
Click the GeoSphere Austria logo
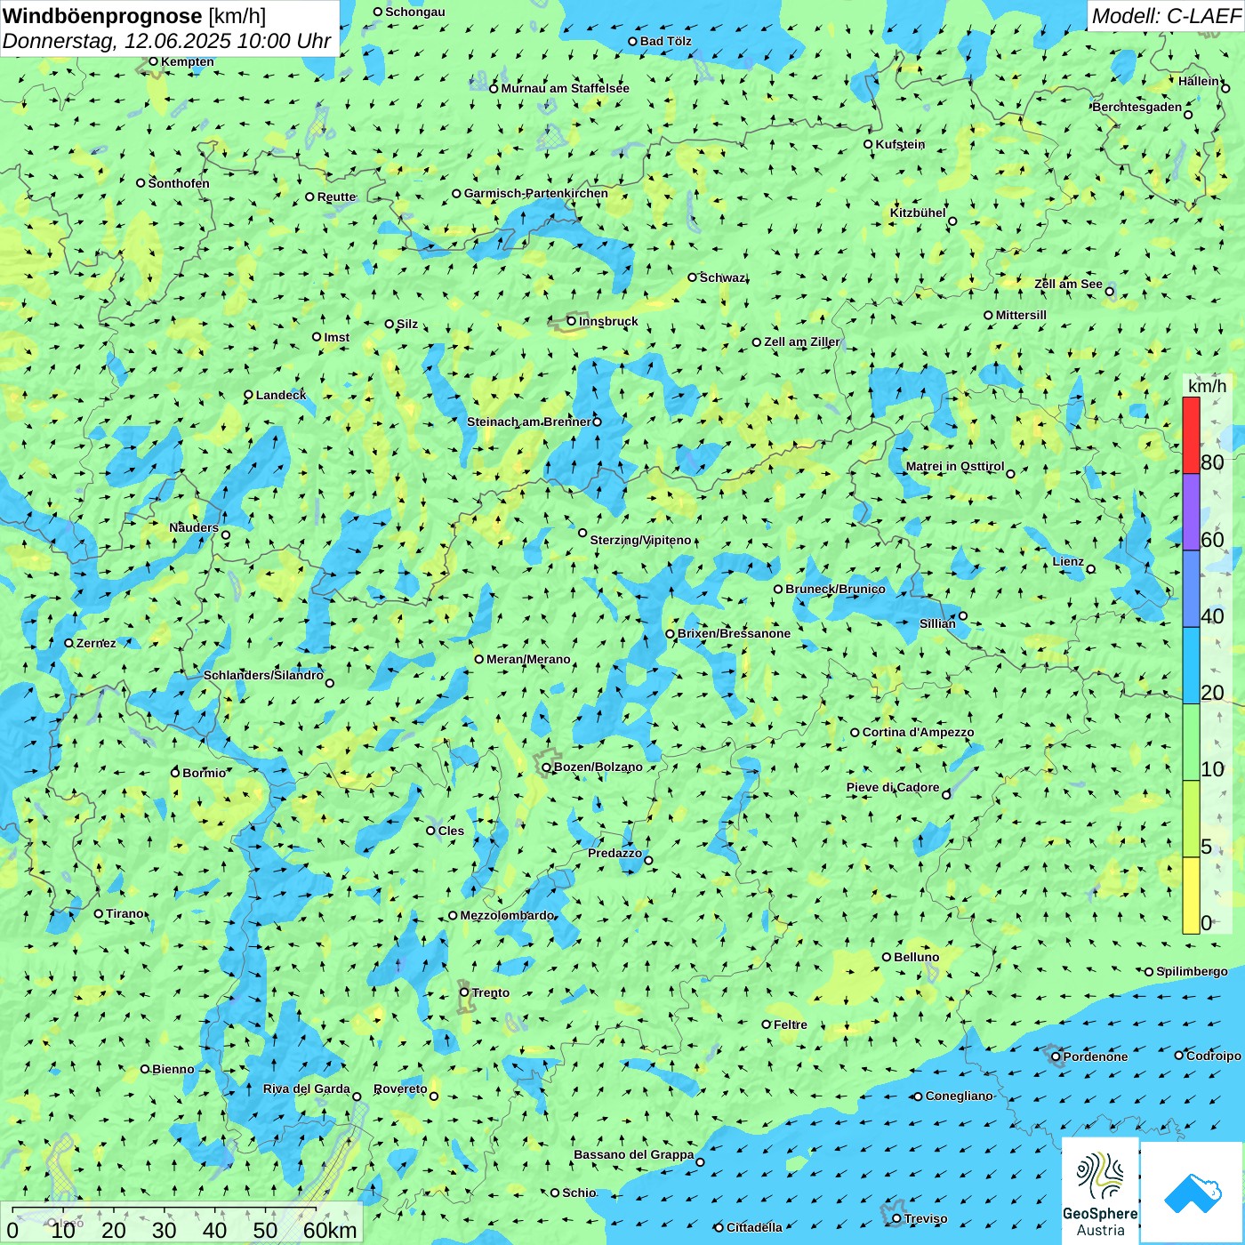point(1100,1191)
